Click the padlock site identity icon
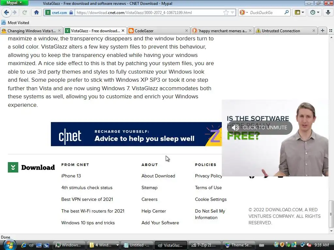334x250 pixels. pos(71,13)
